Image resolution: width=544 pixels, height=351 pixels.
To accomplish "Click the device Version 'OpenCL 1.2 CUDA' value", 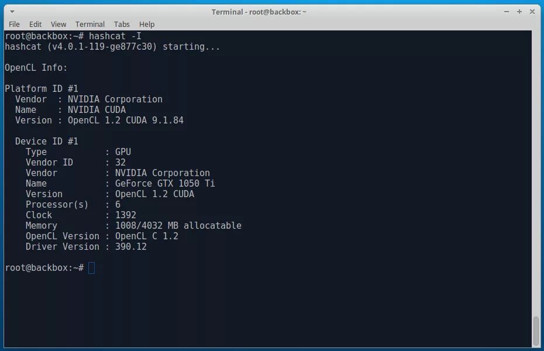I will [x=155, y=194].
